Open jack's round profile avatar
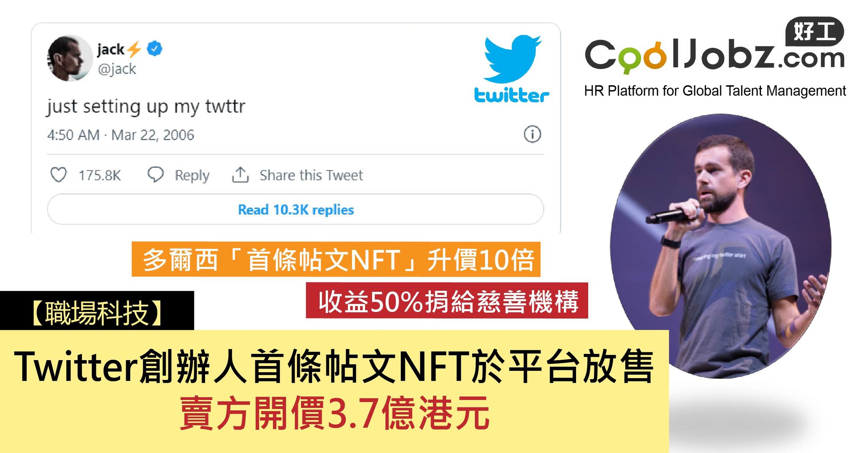 (70, 58)
